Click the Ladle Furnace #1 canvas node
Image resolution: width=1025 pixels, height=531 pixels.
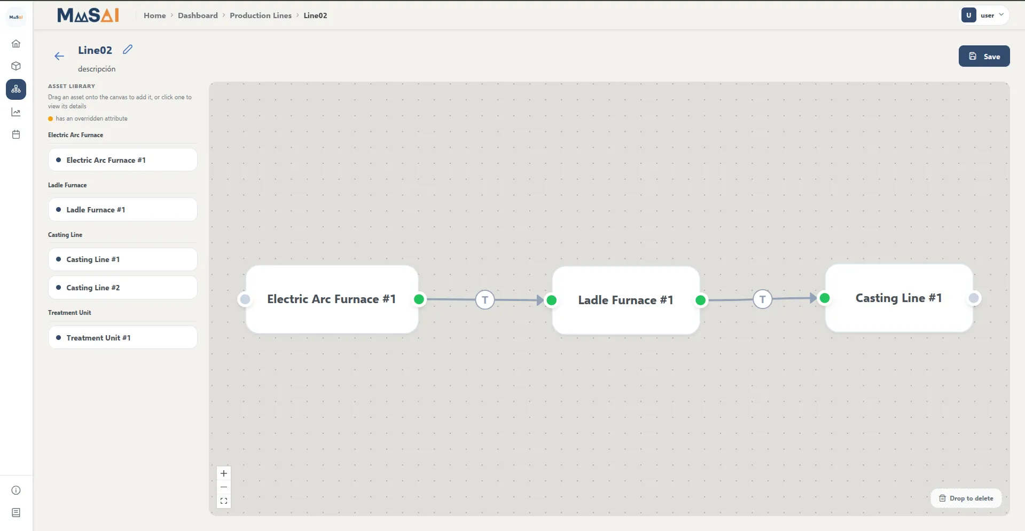(x=625, y=300)
